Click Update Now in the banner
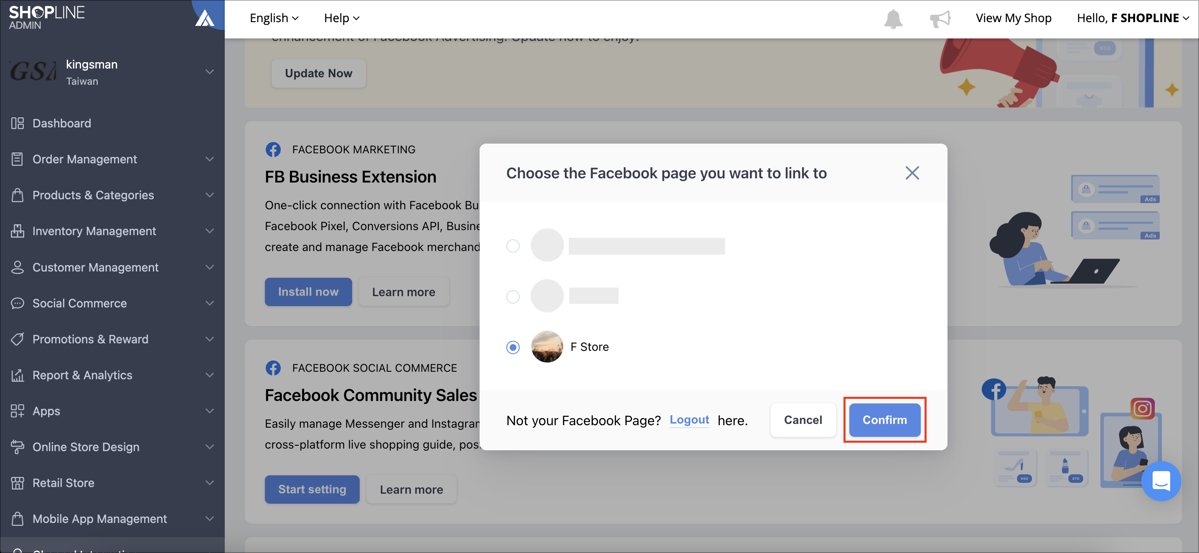 318,73
